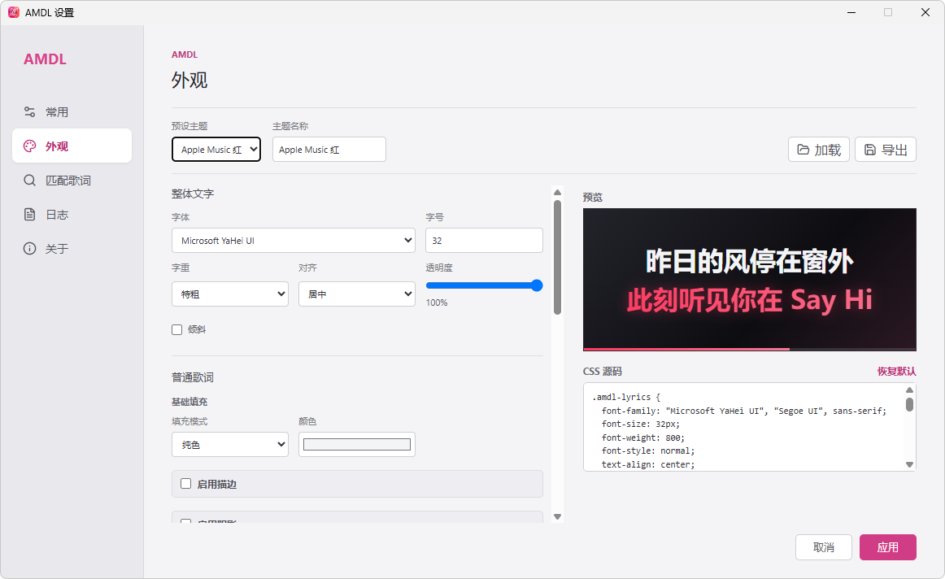Viewport: 945px width, 579px height.
Task: Close the AMDL 设置 window
Action: (x=925, y=12)
